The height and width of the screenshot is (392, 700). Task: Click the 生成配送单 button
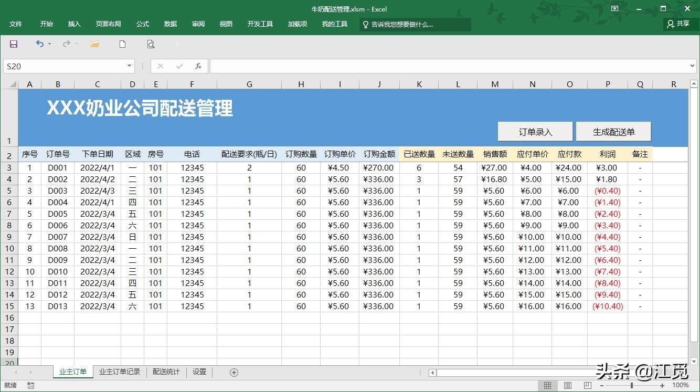click(613, 132)
